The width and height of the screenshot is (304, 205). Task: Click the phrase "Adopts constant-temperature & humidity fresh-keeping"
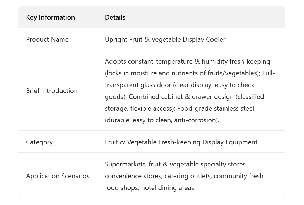click(187, 61)
